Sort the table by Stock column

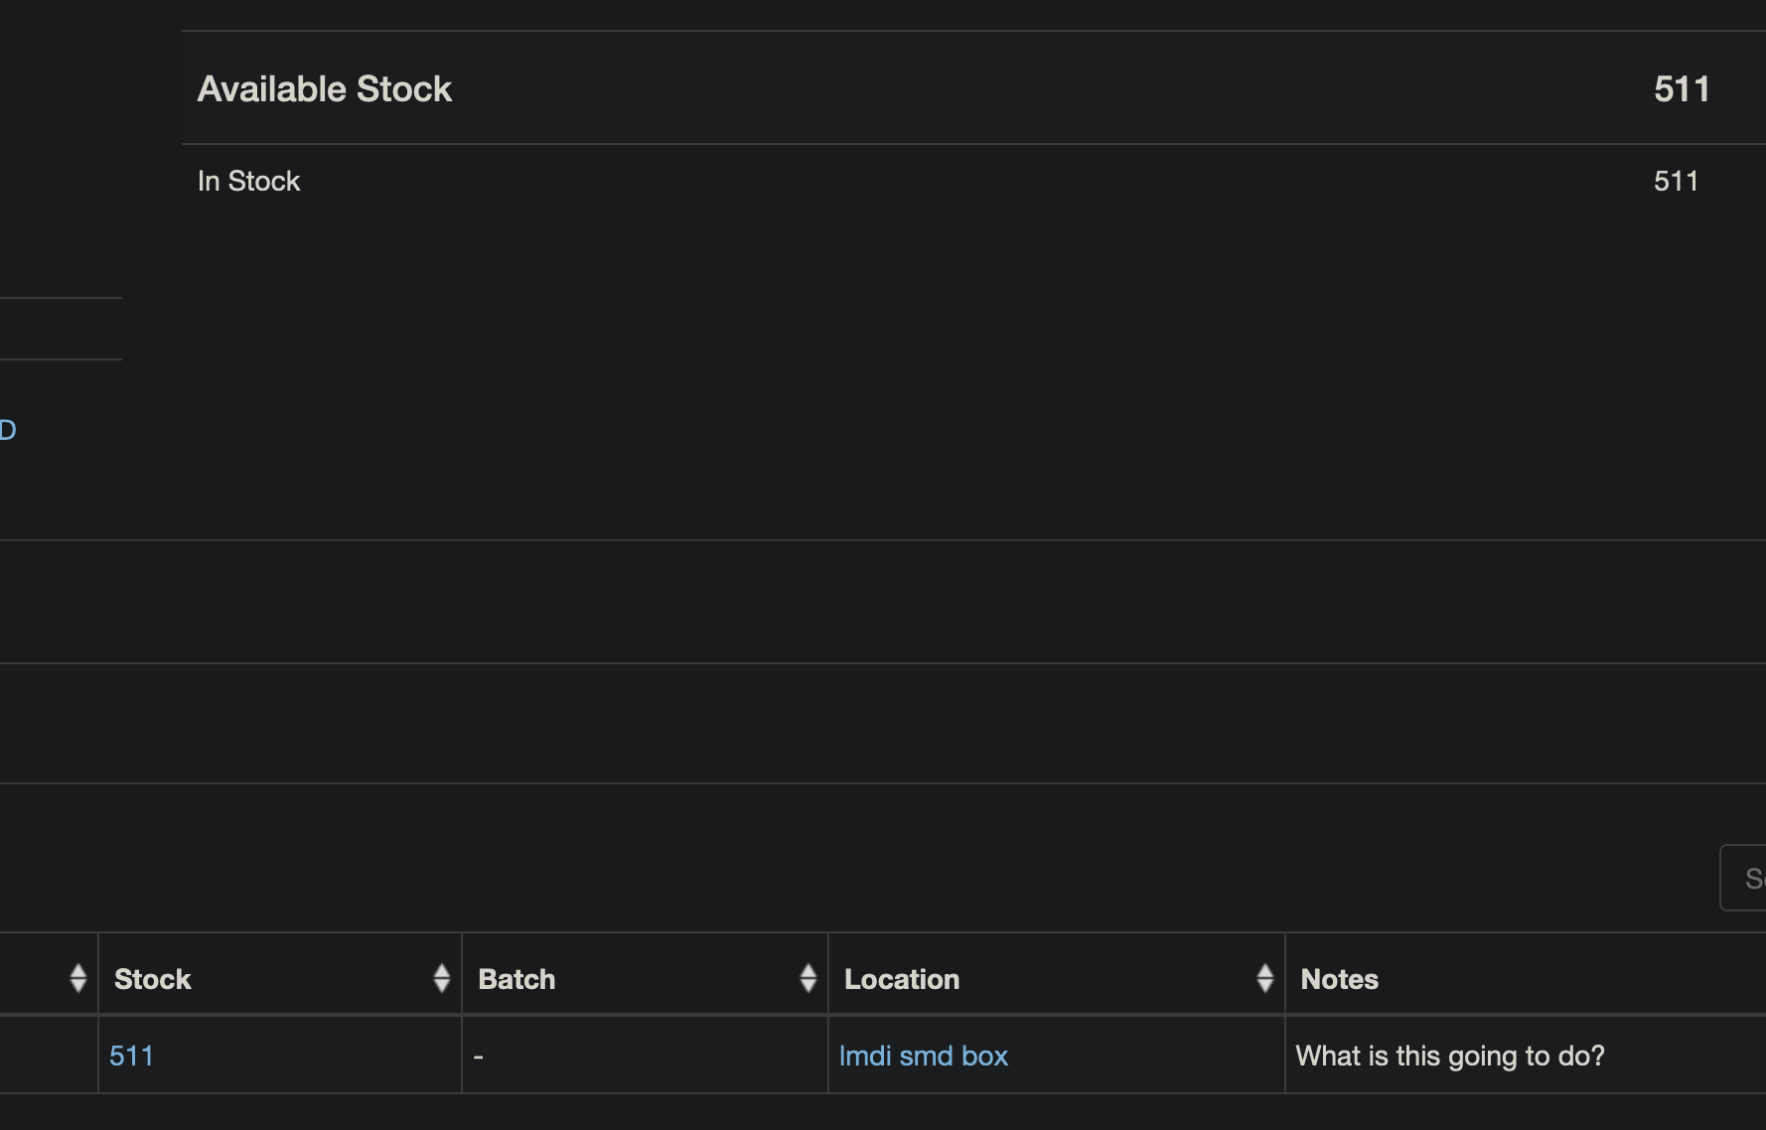[x=442, y=978]
